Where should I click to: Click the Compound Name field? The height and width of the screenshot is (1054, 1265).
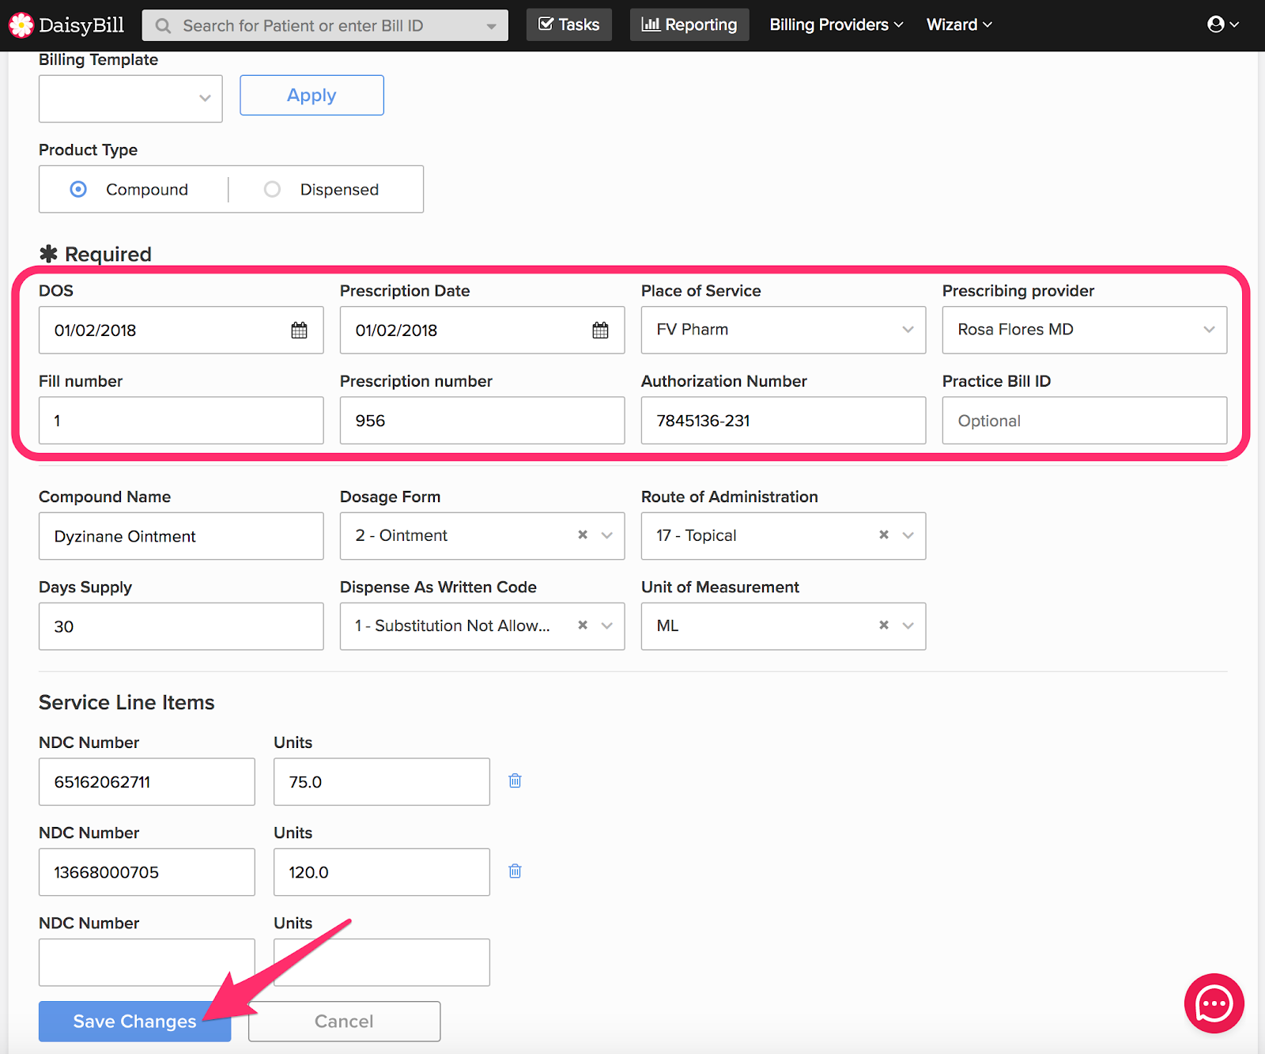point(181,535)
